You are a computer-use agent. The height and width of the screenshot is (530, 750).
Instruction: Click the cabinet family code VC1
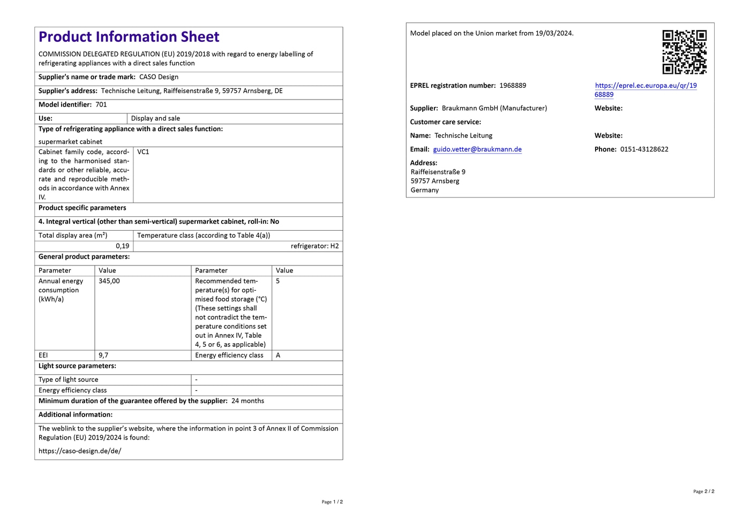tap(143, 152)
